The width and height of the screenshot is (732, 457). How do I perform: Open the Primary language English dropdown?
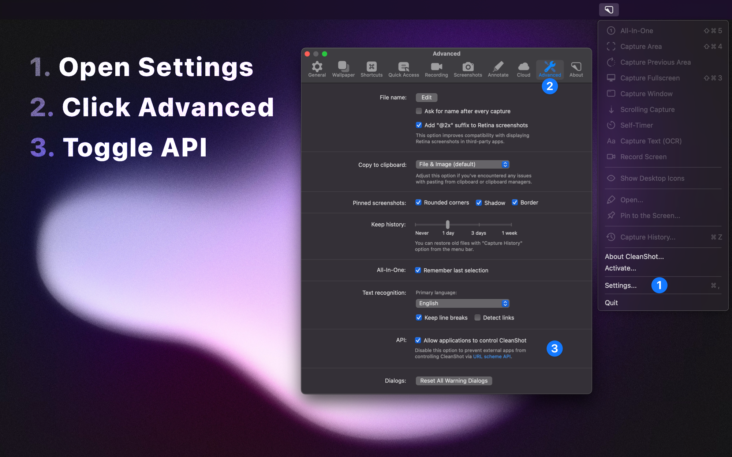coord(463,303)
